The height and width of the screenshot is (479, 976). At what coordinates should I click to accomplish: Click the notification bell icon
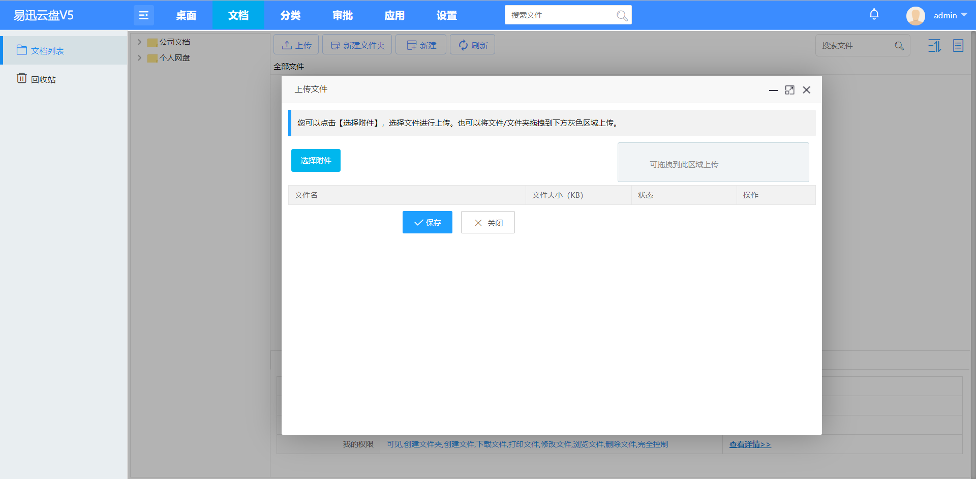point(873,14)
